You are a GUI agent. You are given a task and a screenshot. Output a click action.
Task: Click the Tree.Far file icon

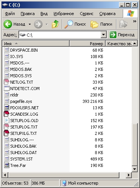(7, 165)
